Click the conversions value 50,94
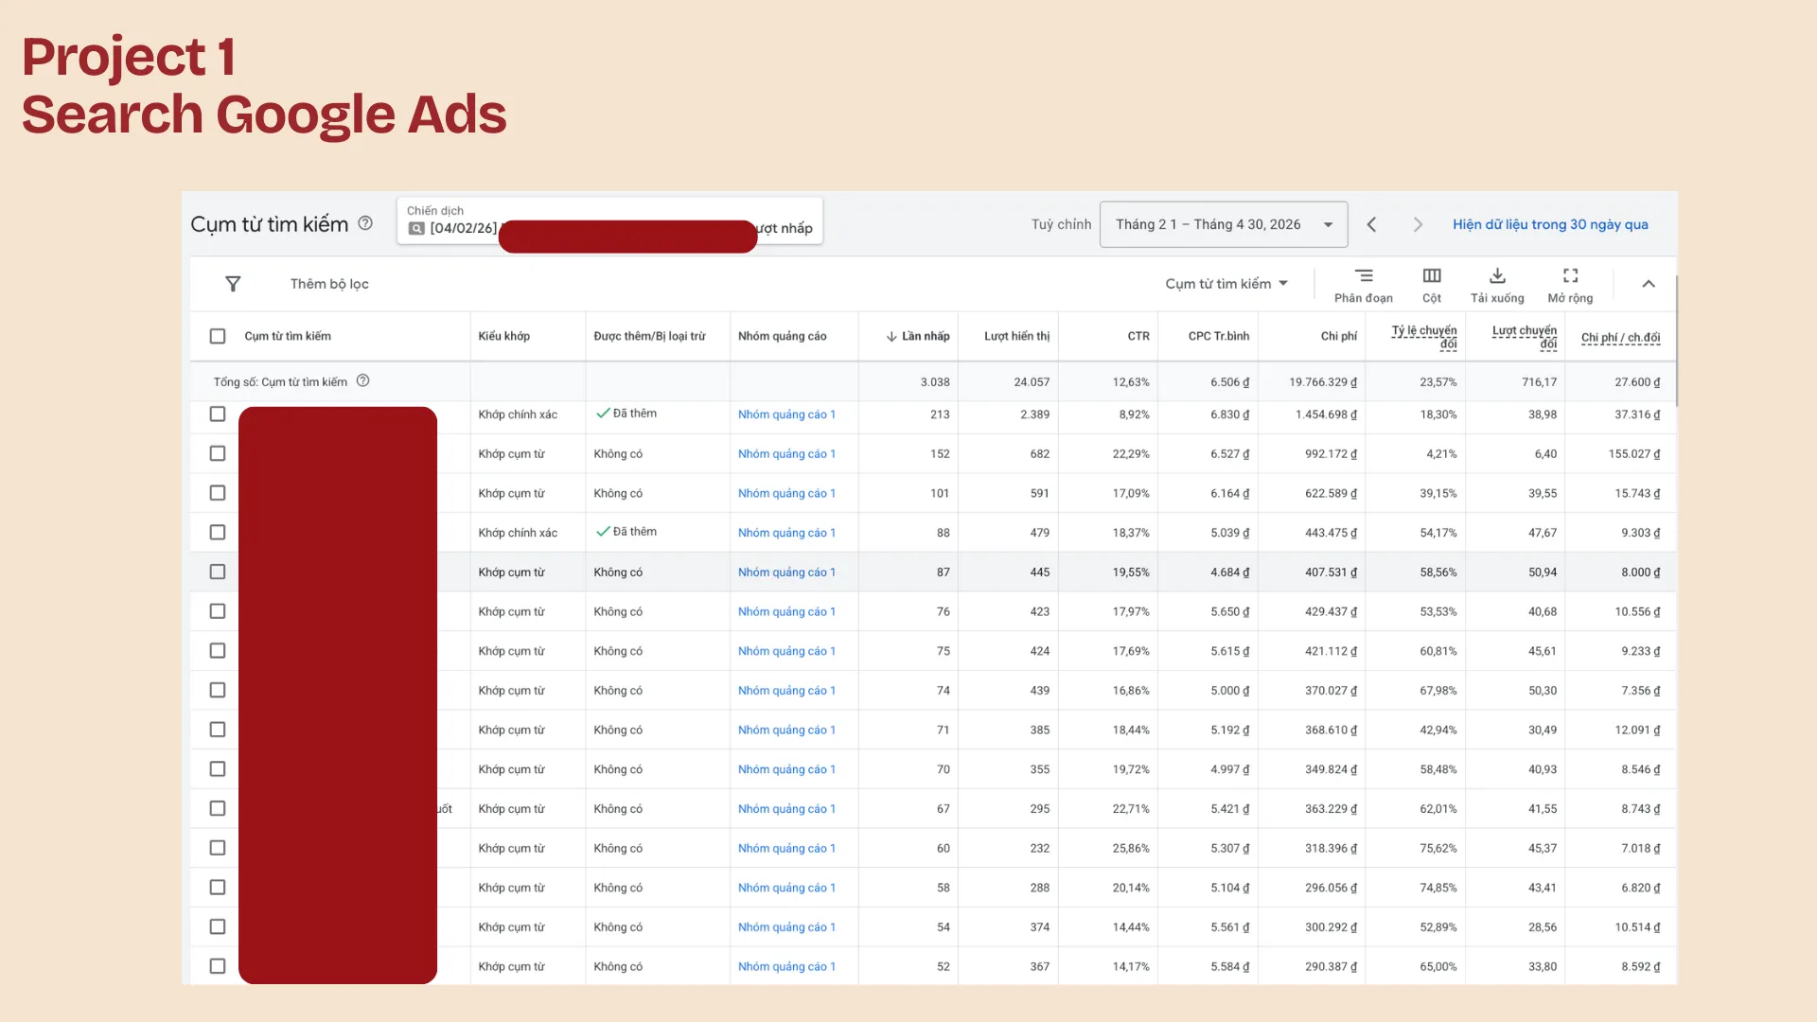Viewport: 1817px width, 1022px height. point(1543,573)
